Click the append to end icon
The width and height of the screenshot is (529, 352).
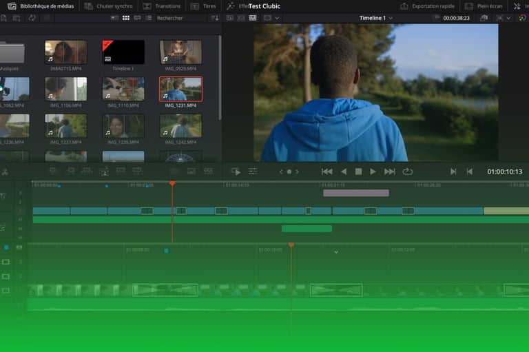[70, 172]
